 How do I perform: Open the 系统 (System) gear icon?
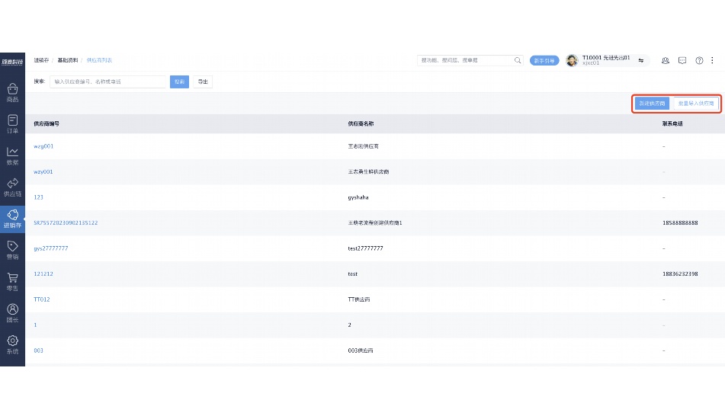(12, 344)
